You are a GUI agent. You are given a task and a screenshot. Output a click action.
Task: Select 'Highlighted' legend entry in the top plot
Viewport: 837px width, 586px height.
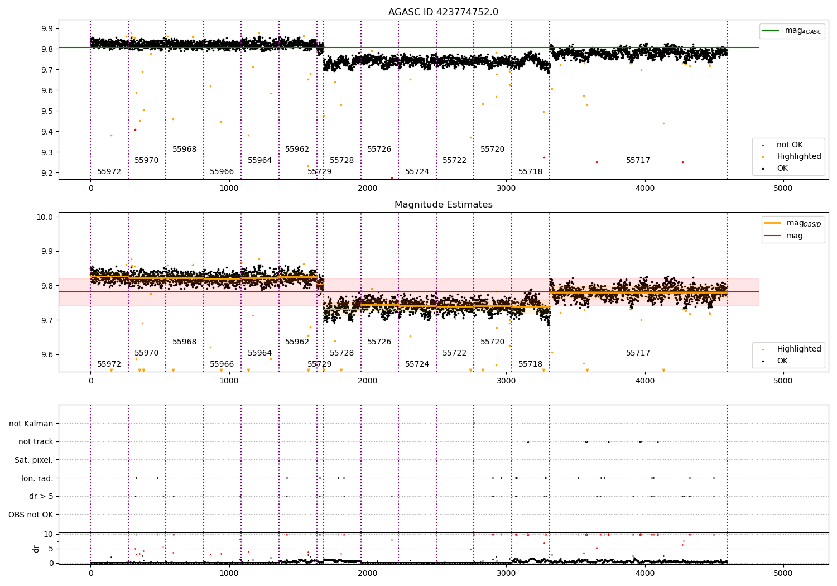coord(799,157)
